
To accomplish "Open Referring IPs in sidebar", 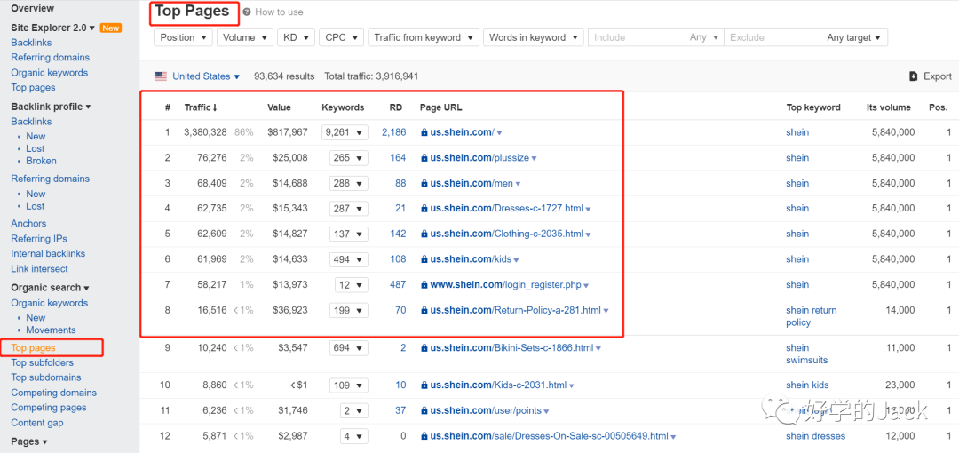I will pos(39,239).
